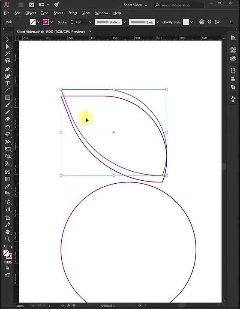240x309 pixels.
Task: Select the Eraser tool
Action: click(x=7, y=119)
